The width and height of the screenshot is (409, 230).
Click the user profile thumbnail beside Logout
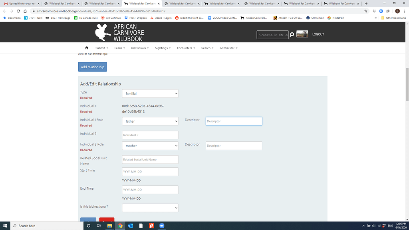pyautogui.click(x=302, y=34)
